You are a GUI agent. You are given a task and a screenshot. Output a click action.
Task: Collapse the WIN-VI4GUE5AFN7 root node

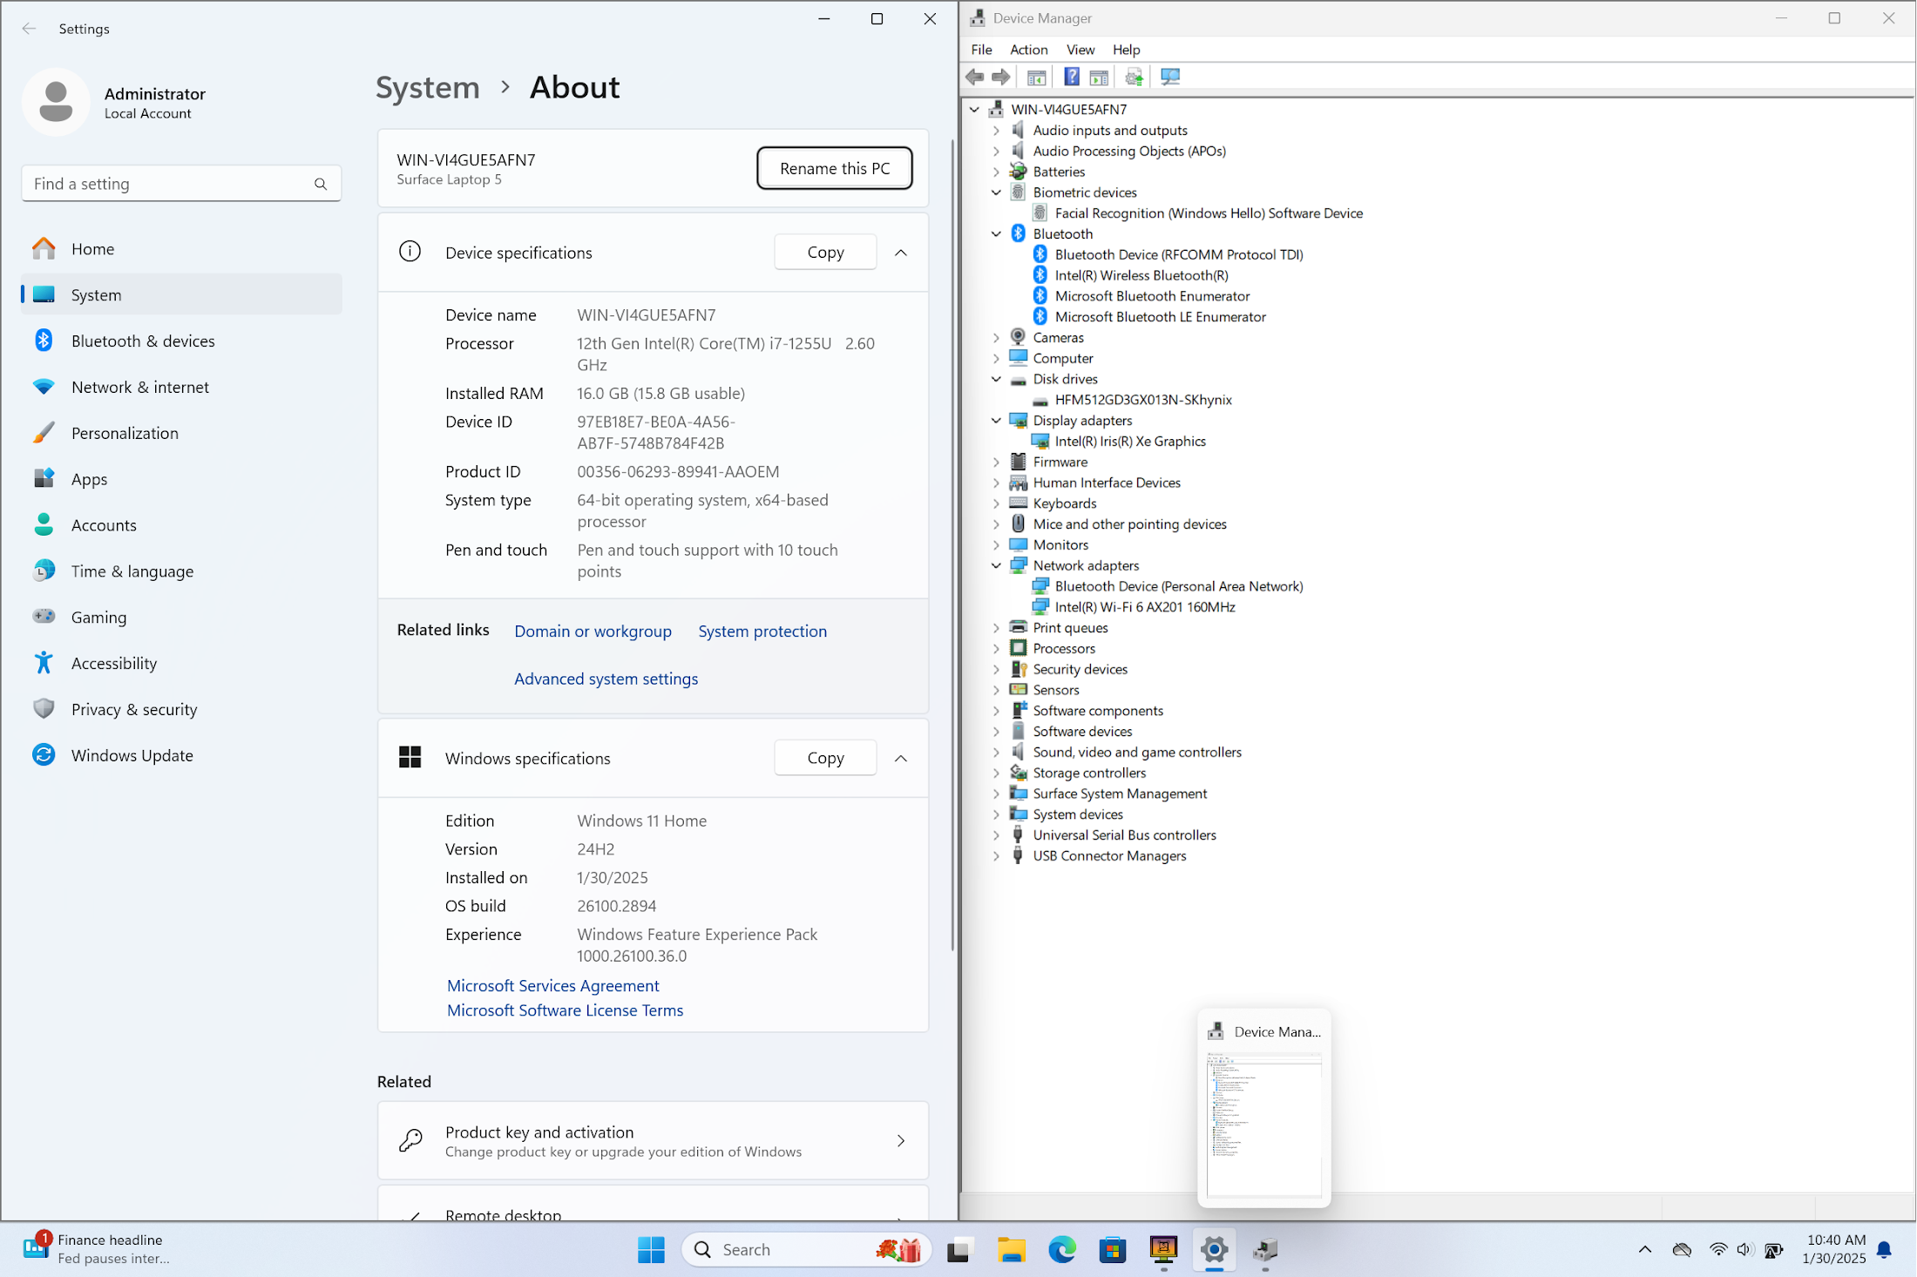(x=974, y=110)
